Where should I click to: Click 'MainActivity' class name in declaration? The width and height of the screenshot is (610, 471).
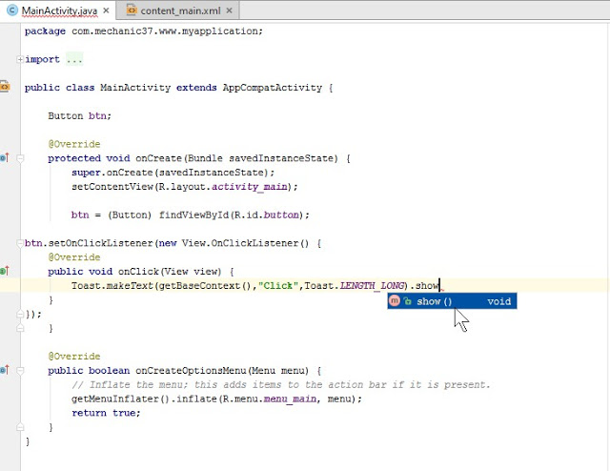[x=135, y=88]
